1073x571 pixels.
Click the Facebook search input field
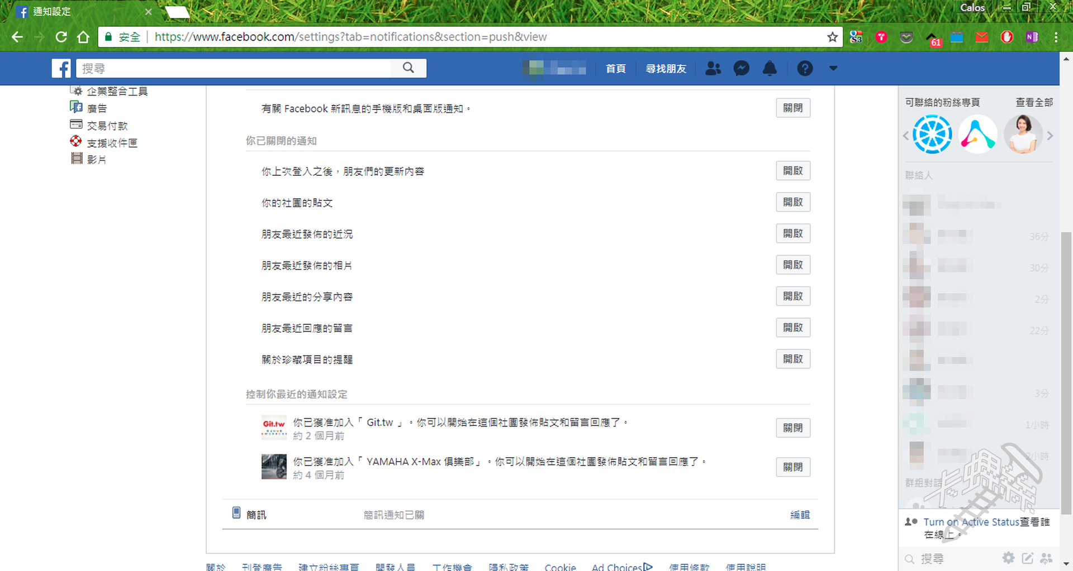(235, 69)
